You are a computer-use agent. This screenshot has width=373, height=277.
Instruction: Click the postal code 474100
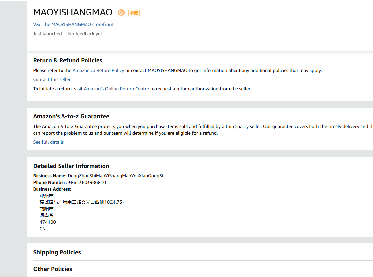(x=48, y=222)
